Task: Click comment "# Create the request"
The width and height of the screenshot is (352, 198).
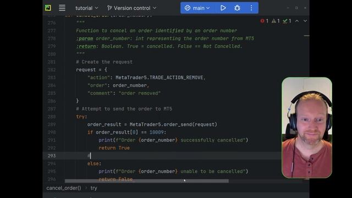Action: click(x=104, y=62)
